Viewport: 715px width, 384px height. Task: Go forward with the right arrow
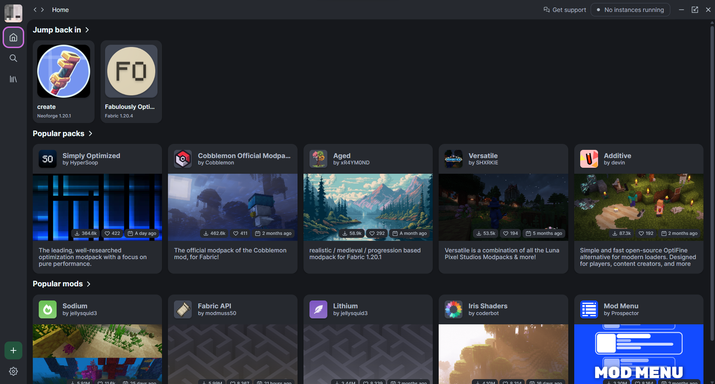(42, 10)
